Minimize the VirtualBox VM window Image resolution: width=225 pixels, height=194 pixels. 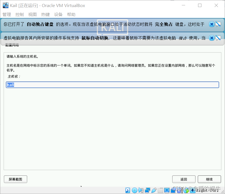coord(183,5)
